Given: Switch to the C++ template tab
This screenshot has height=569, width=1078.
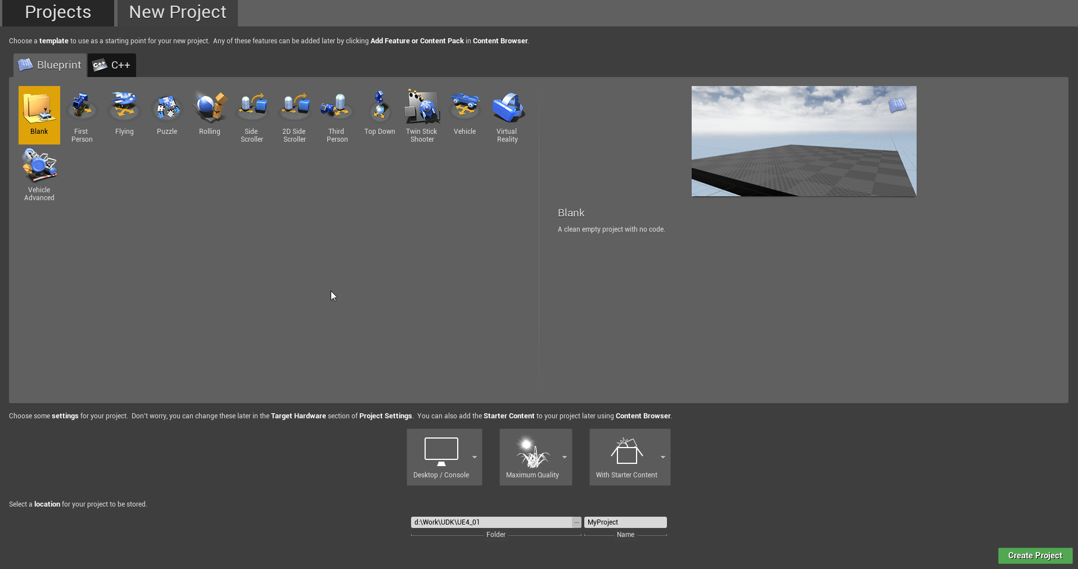Looking at the screenshot, I should (x=112, y=65).
